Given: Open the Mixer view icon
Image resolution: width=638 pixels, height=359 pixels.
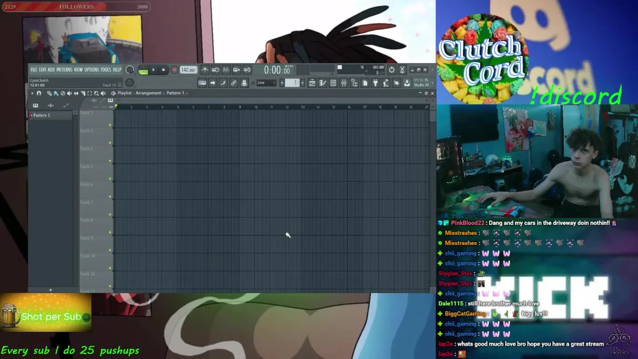Looking at the screenshot, I should [344, 82].
